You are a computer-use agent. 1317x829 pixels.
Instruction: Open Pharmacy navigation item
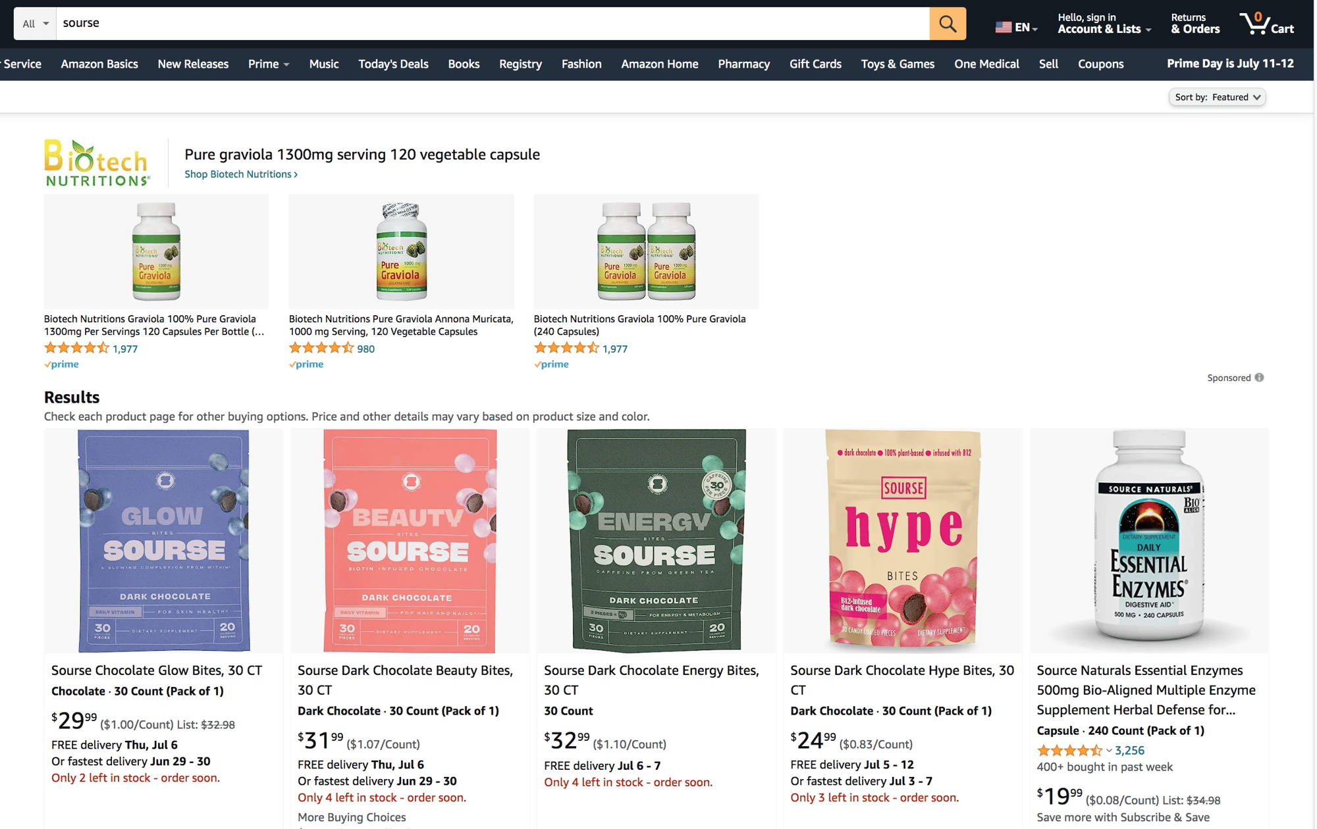pyautogui.click(x=744, y=64)
